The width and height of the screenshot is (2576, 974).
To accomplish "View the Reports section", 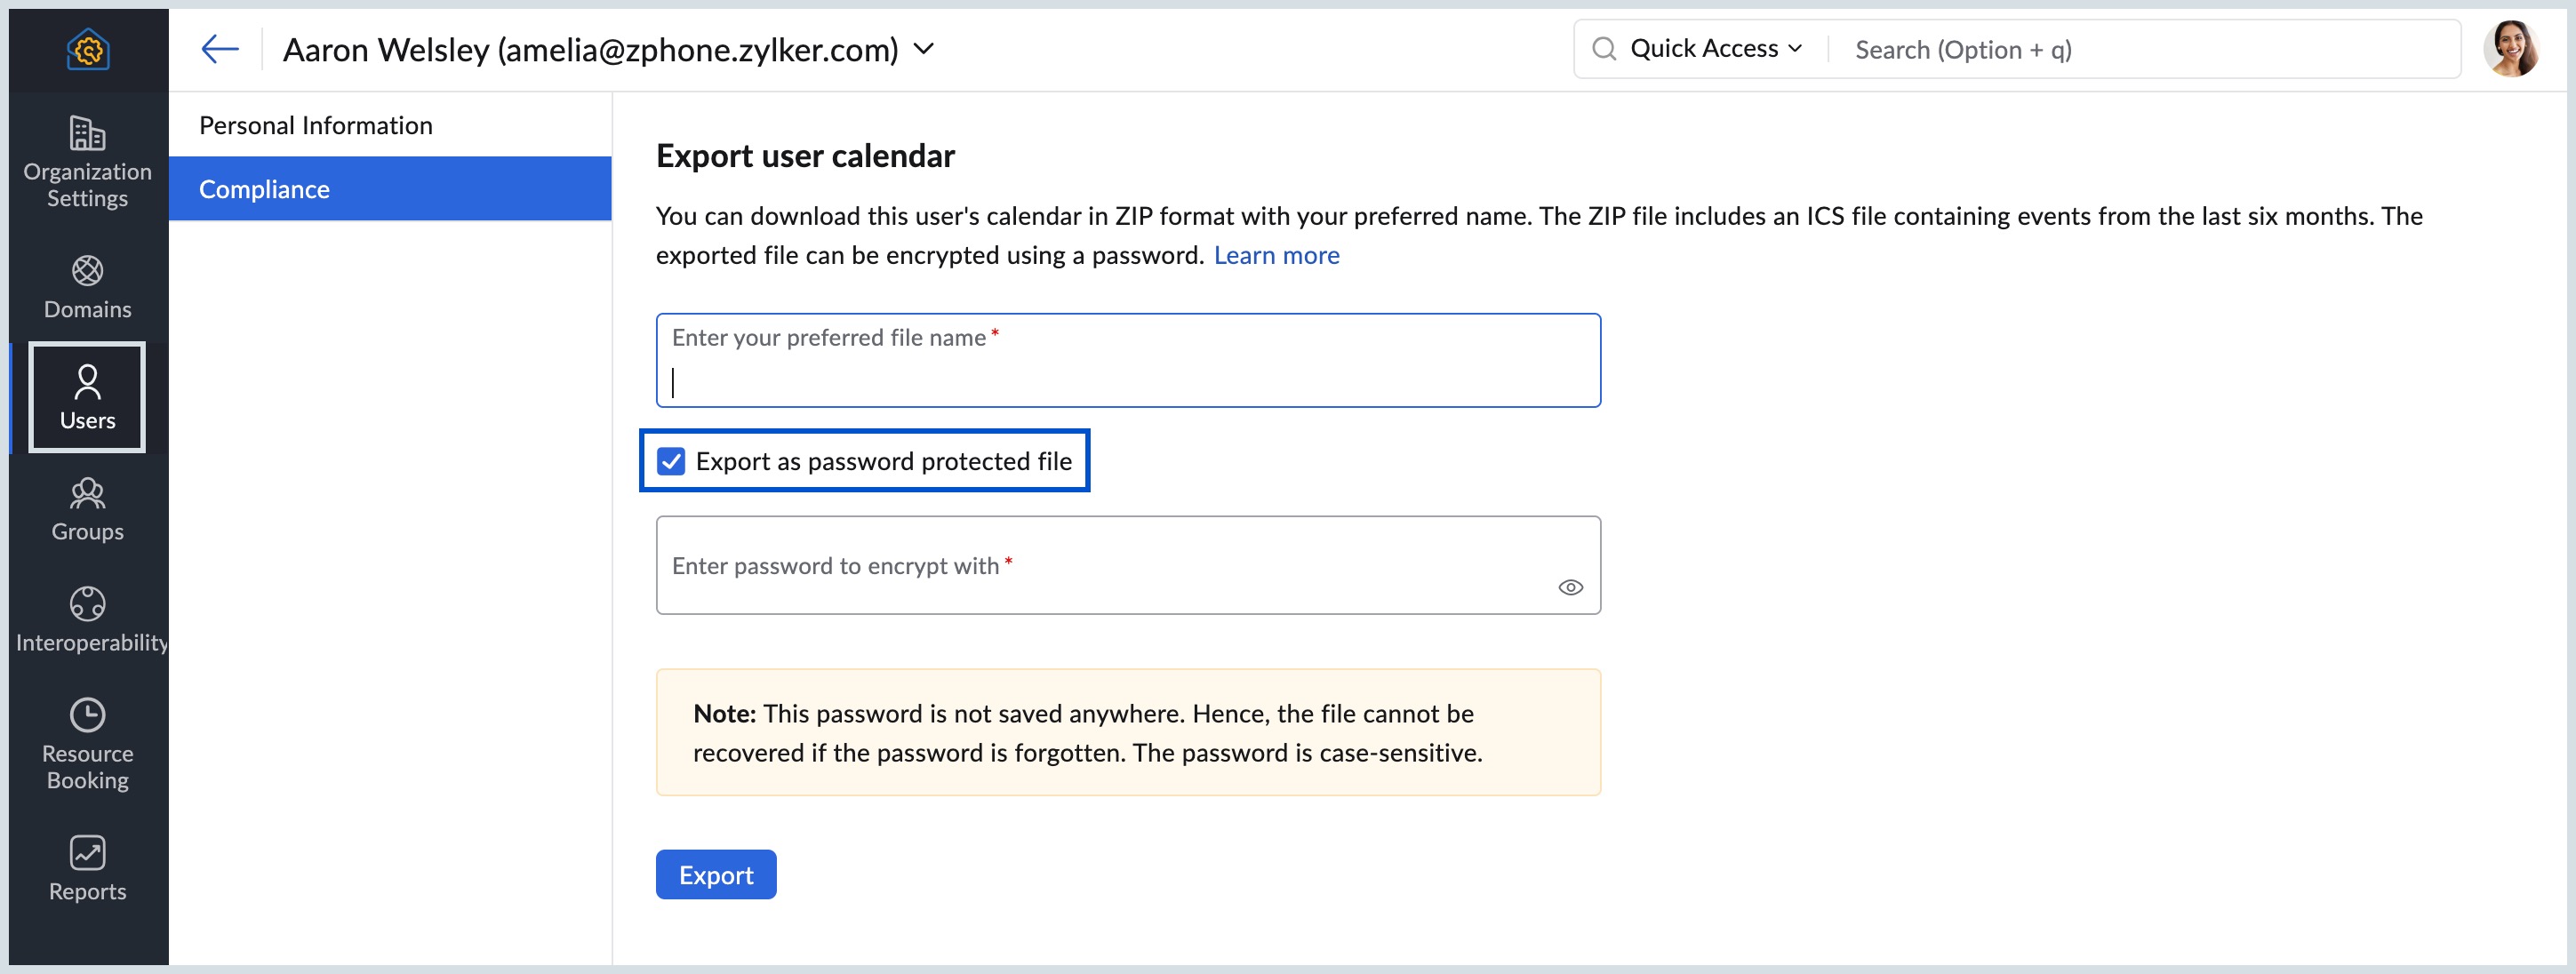I will coord(87,868).
